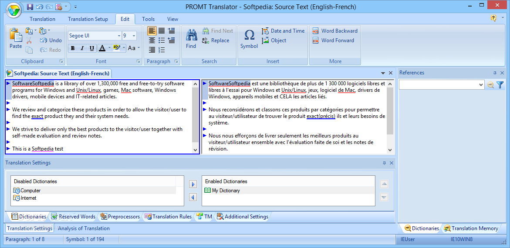The image size is (510, 248).
Task: Expand Font group dialog launcher
Action: 138,61
